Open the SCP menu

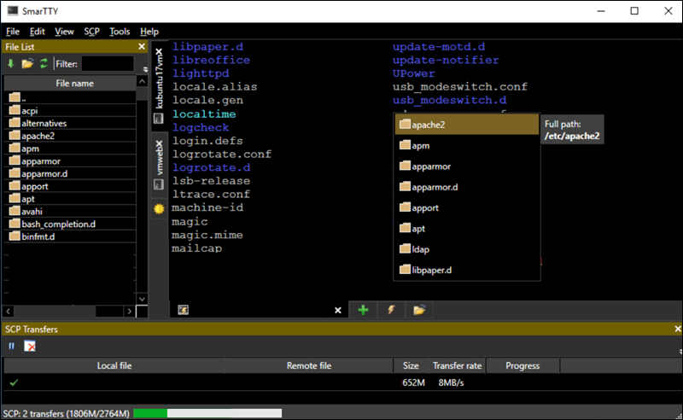click(91, 32)
